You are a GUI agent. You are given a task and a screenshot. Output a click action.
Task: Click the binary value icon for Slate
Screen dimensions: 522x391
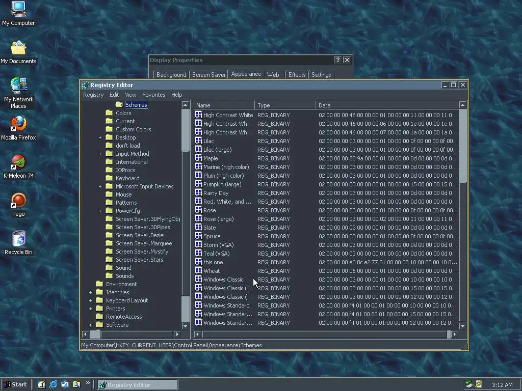(x=198, y=227)
